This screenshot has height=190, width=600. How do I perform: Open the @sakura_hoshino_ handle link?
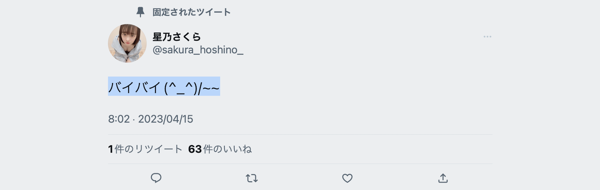198,50
